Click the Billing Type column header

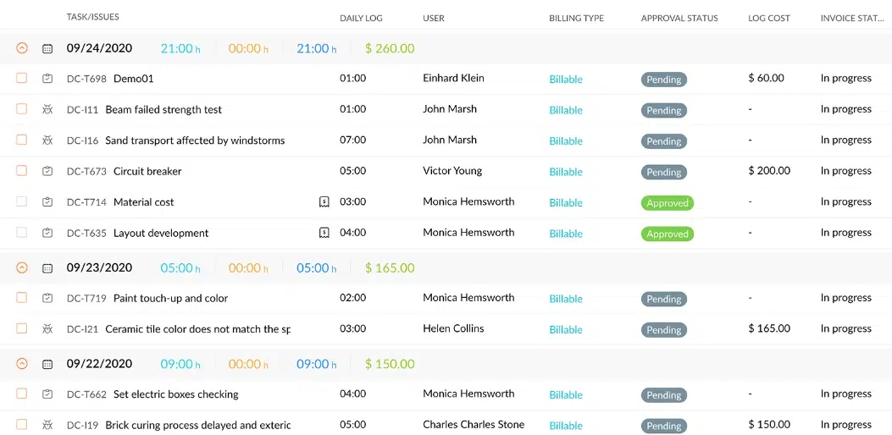[576, 18]
